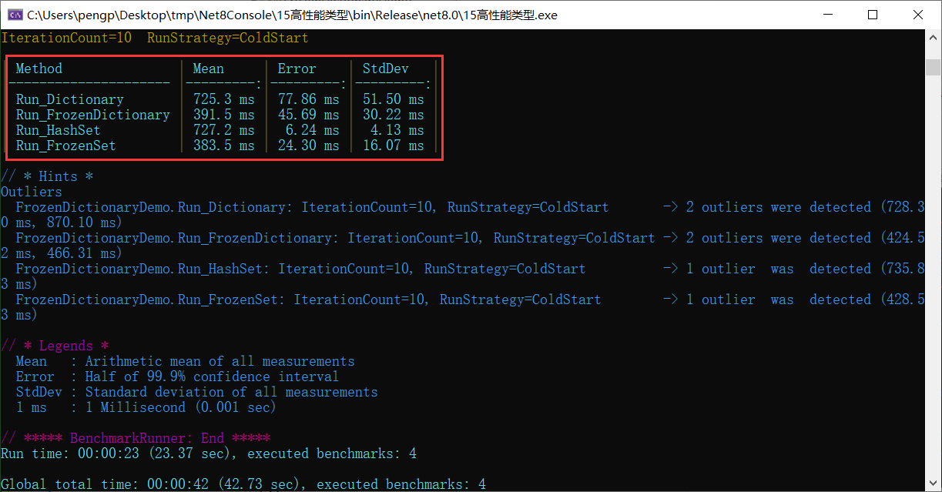Click the "Run_FrozenSet" table row name

coord(65,146)
